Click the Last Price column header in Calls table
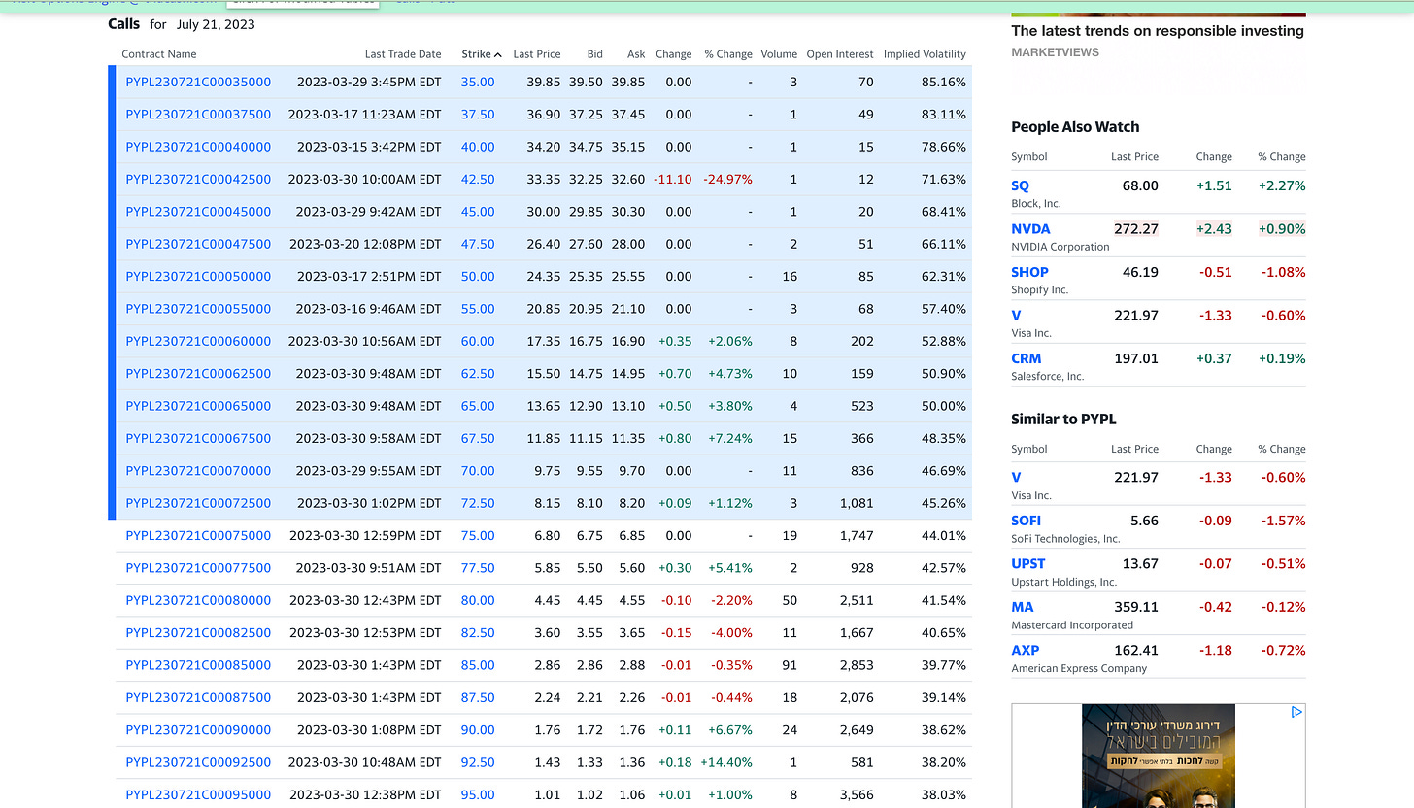Viewport: 1414px width, 808px height. pyautogui.click(x=537, y=54)
